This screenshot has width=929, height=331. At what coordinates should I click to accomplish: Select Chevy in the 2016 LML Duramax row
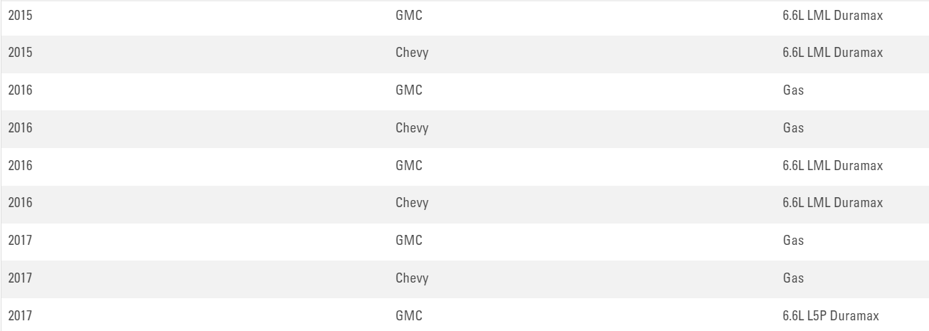pos(411,204)
